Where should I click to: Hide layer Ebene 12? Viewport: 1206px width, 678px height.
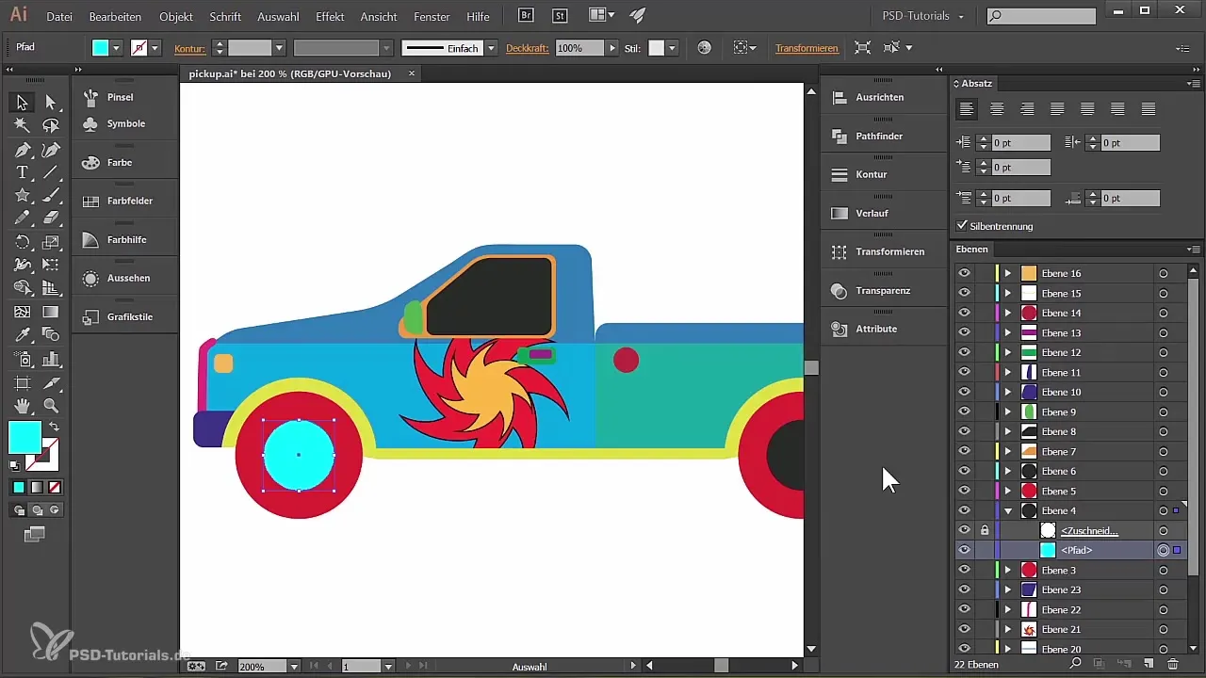point(964,352)
